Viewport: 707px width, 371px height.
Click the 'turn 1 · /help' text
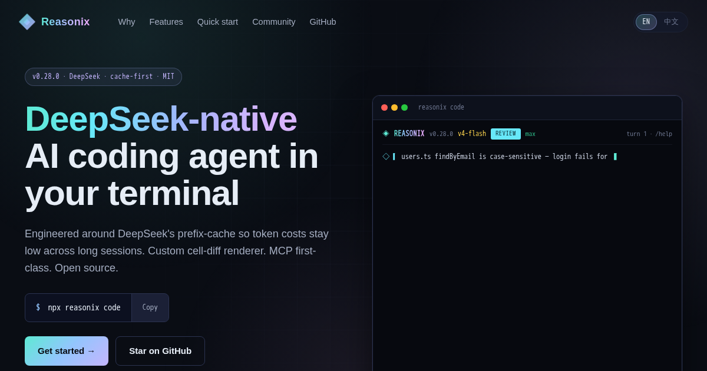(x=649, y=134)
